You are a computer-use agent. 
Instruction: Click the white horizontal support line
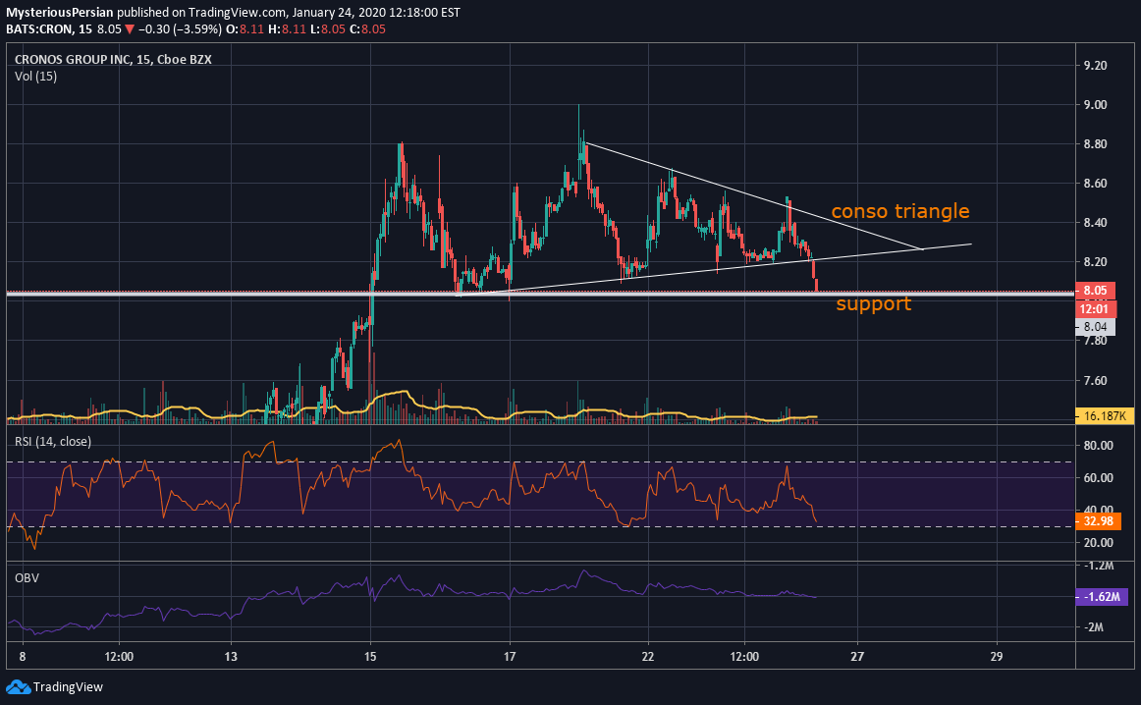pyautogui.click(x=540, y=294)
